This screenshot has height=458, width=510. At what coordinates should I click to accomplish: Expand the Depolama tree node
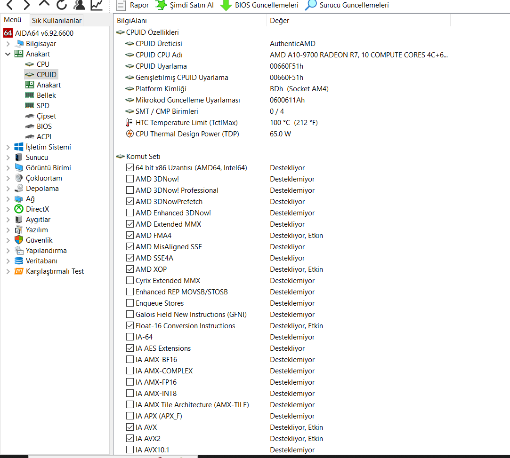(x=8, y=189)
